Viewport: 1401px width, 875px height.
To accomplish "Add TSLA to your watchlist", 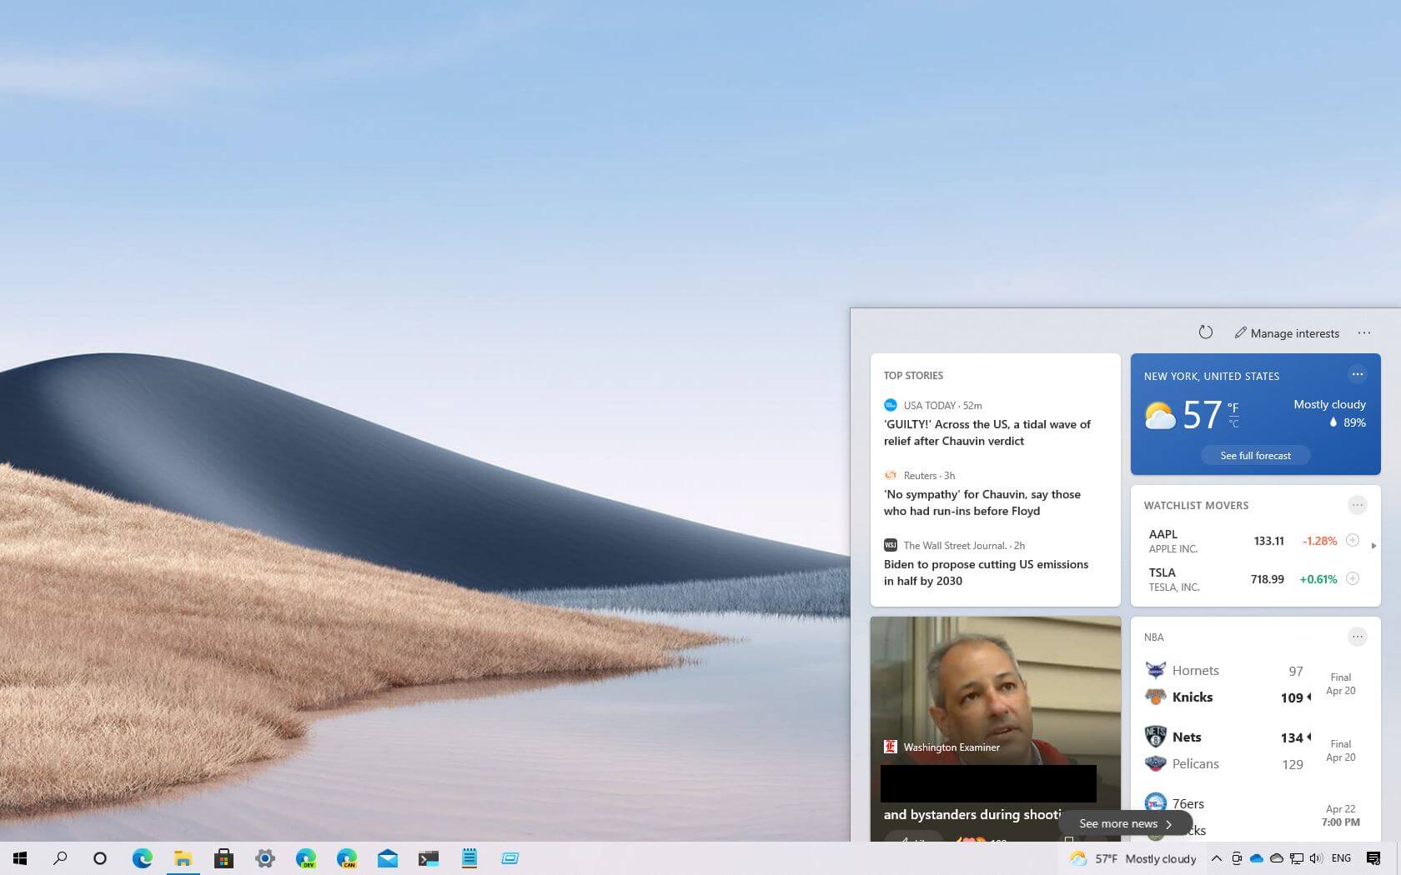I will point(1352,578).
